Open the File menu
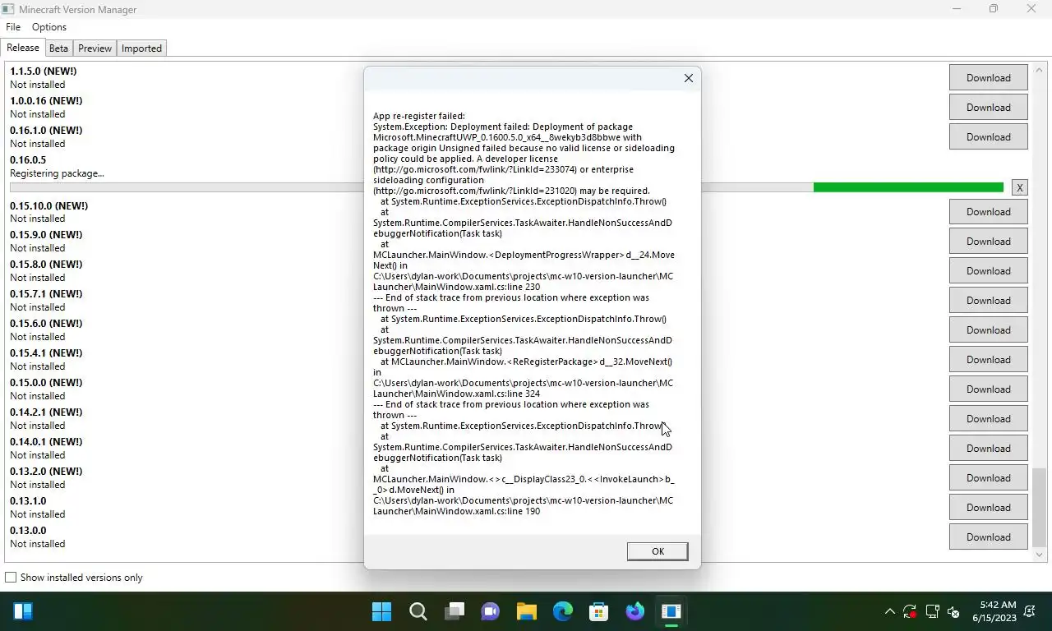Screen dimensions: 1052x631 coord(13,27)
